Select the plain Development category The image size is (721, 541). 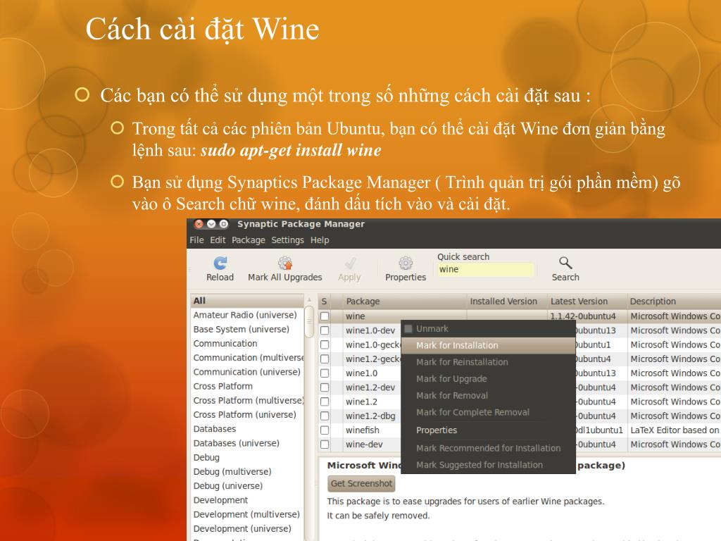pos(247,501)
